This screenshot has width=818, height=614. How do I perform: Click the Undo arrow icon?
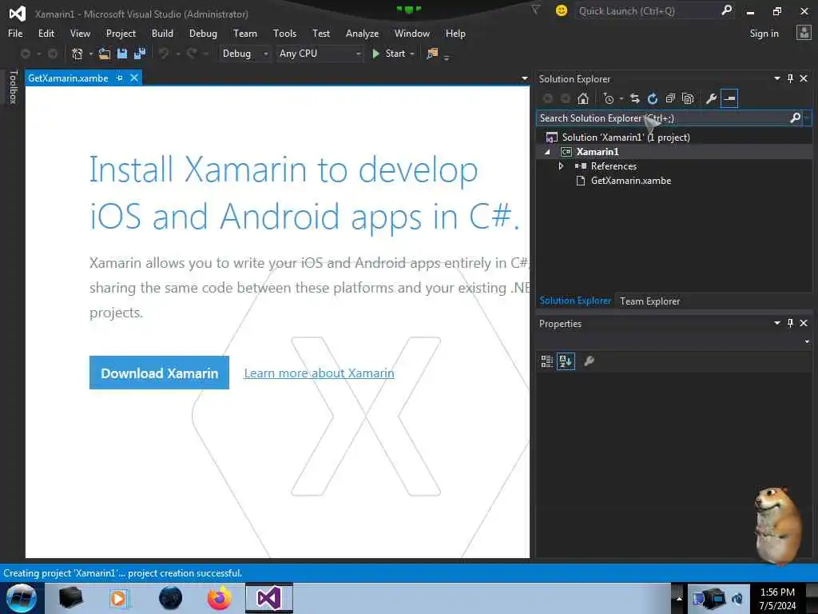pos(164,54)
